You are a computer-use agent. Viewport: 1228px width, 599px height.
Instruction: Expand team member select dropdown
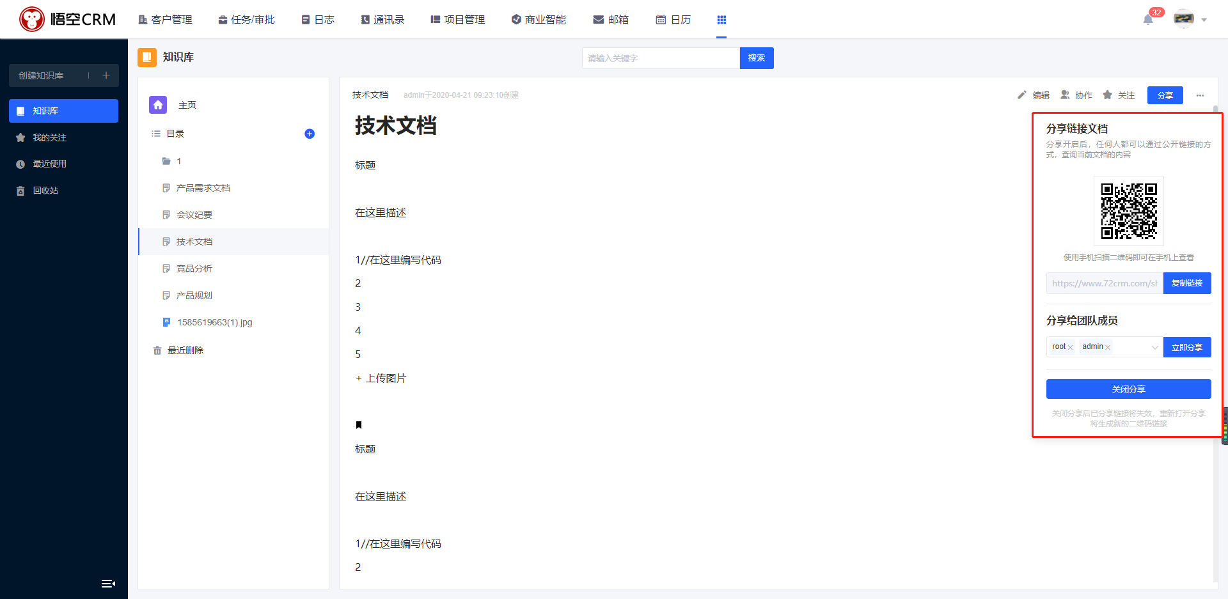[x=1155, y=347]
